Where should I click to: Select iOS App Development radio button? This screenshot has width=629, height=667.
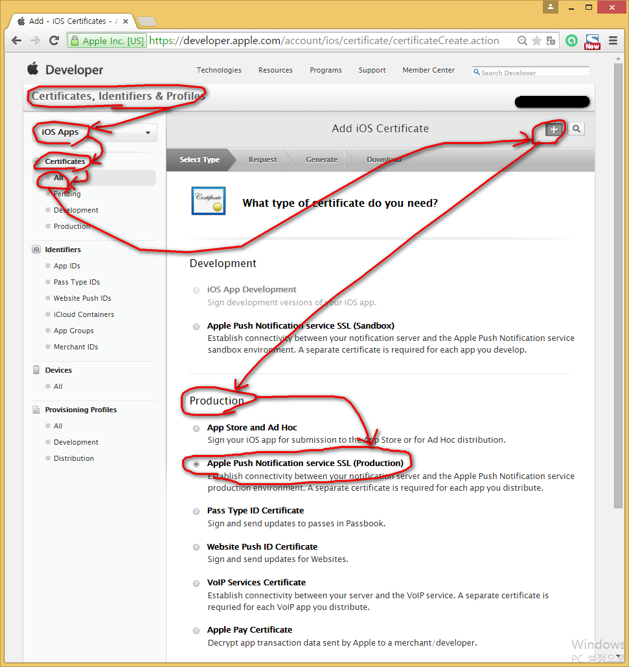point(196,290)
